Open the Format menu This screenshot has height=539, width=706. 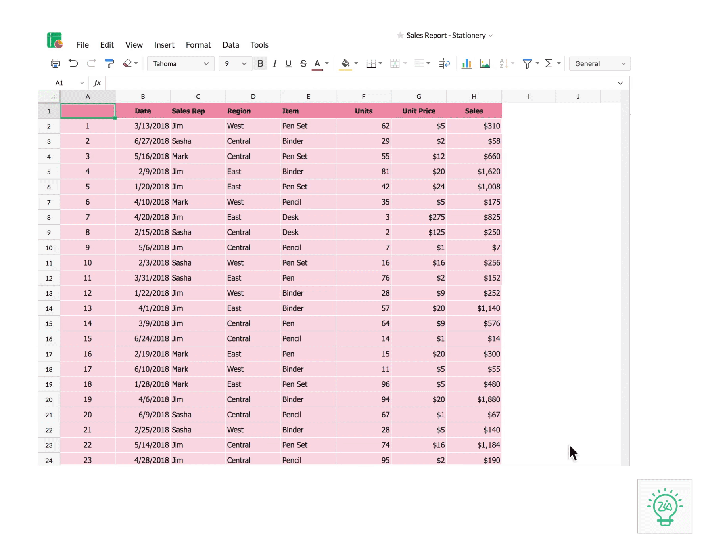coord(198,45)
